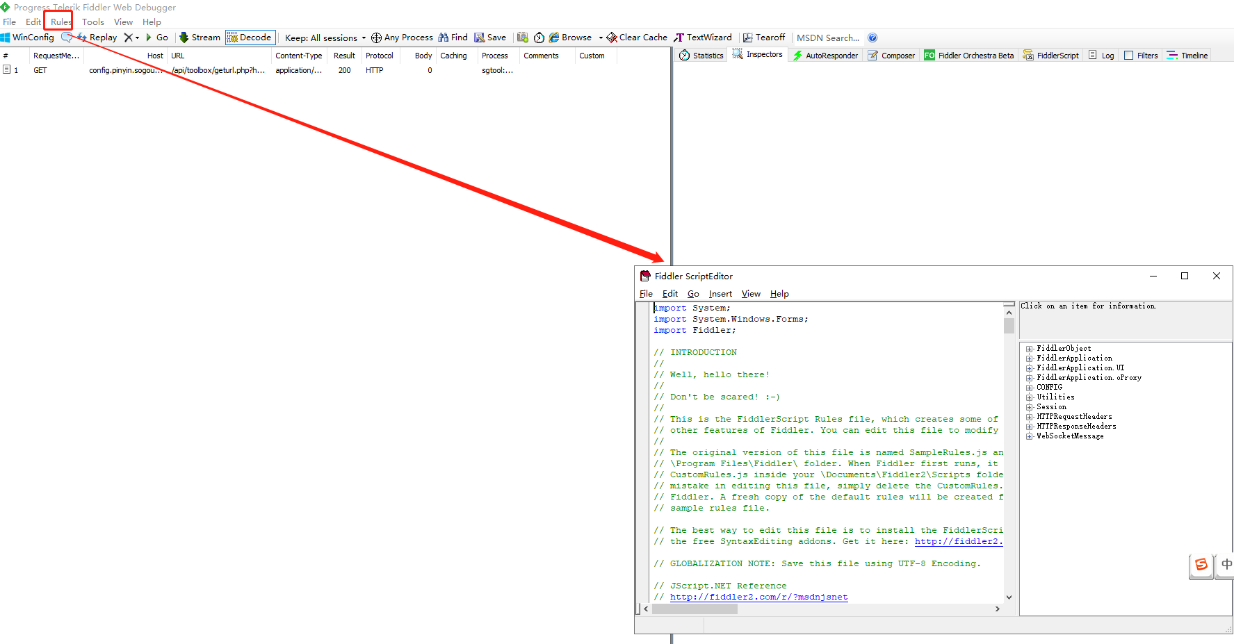Open the Browse dropdown arrow
1234x644 pixels.
click(x=601, y=38)
